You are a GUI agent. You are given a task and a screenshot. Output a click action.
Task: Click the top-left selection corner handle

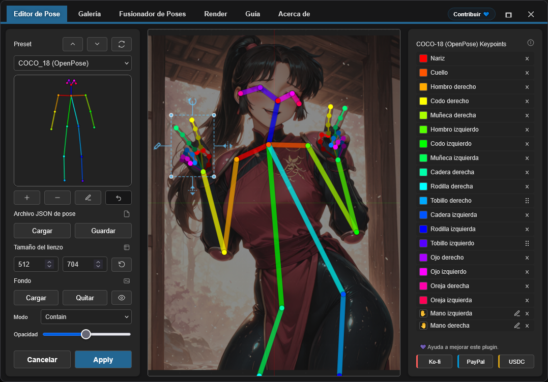click(171, 115)
